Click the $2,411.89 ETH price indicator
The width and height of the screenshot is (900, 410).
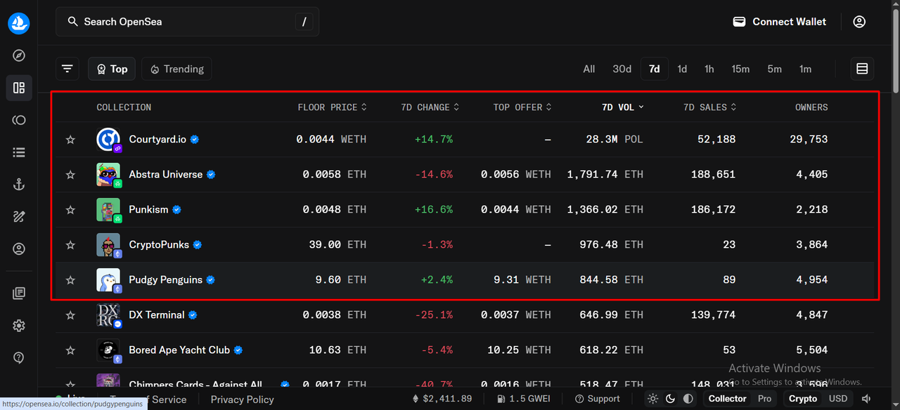442,399
